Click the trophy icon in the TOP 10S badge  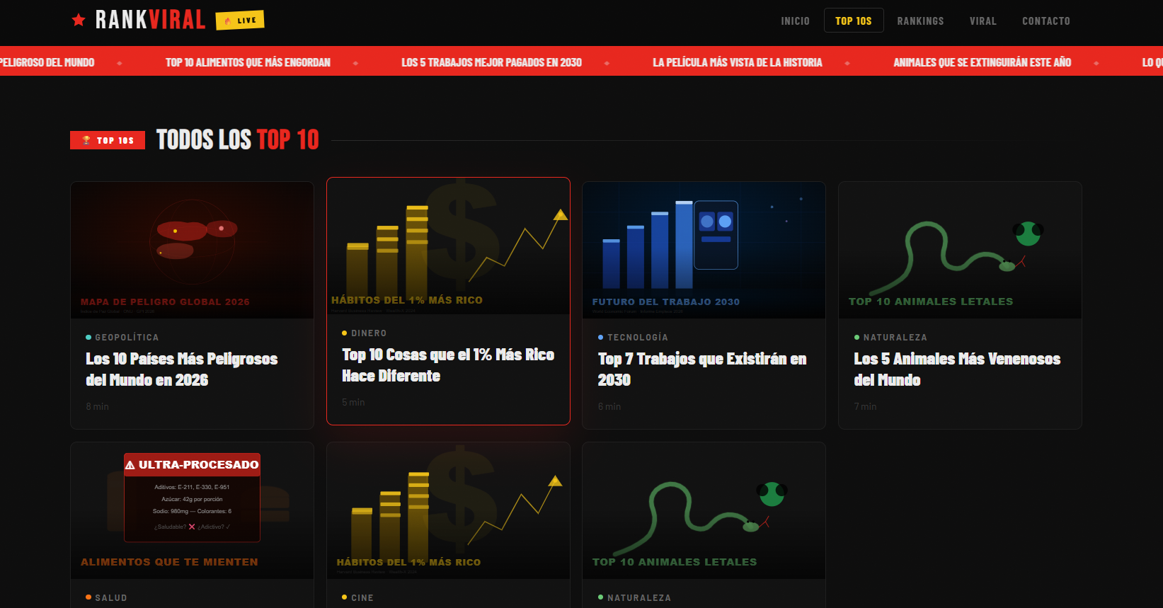point(86,140)
